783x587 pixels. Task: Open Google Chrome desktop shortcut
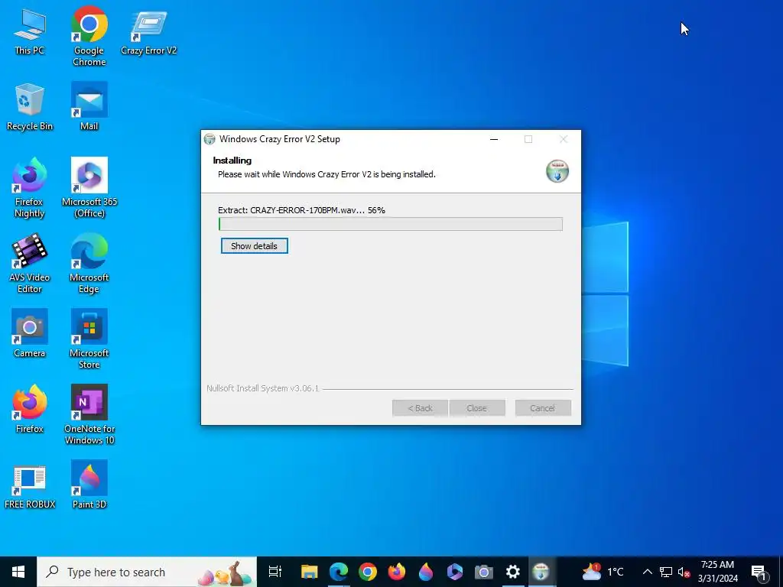[x=89, y=37]
